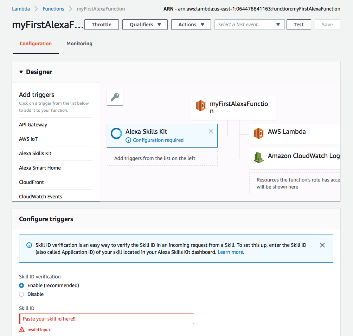Enable Skill ID verification
The height and width of the screenshot is (336, 353).
click(21, 285)
